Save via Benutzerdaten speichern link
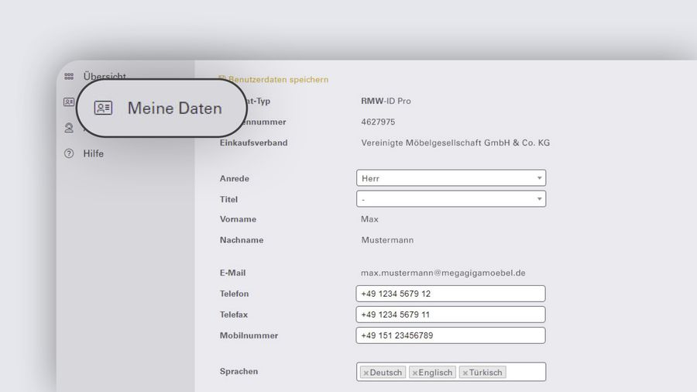Image resolution: width=697 pixels, height=392 pixels. [x=278, y=80]
